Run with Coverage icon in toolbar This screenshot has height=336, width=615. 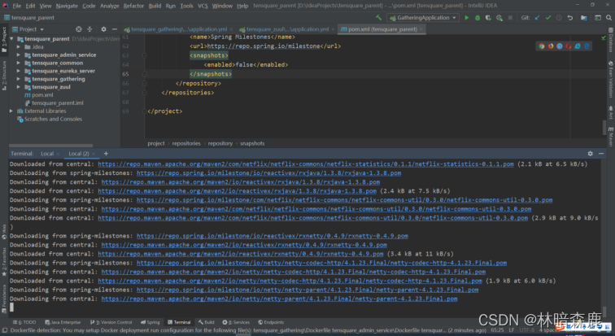(x=488, y=18)
